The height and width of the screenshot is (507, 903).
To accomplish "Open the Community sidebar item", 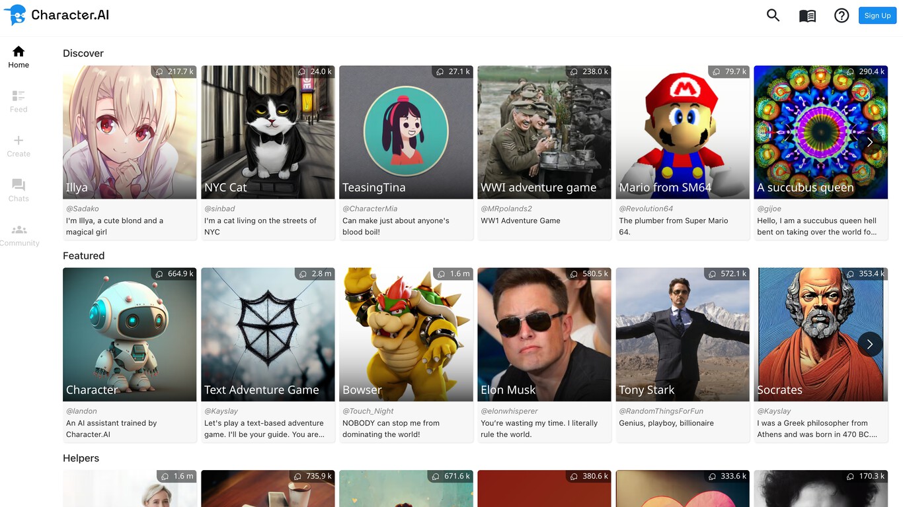I will pos(19,235).
